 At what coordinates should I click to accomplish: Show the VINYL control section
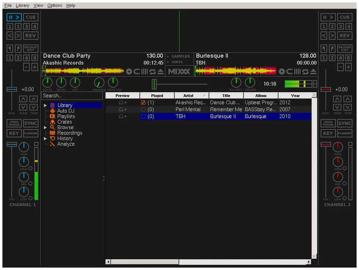coord(175,62)
